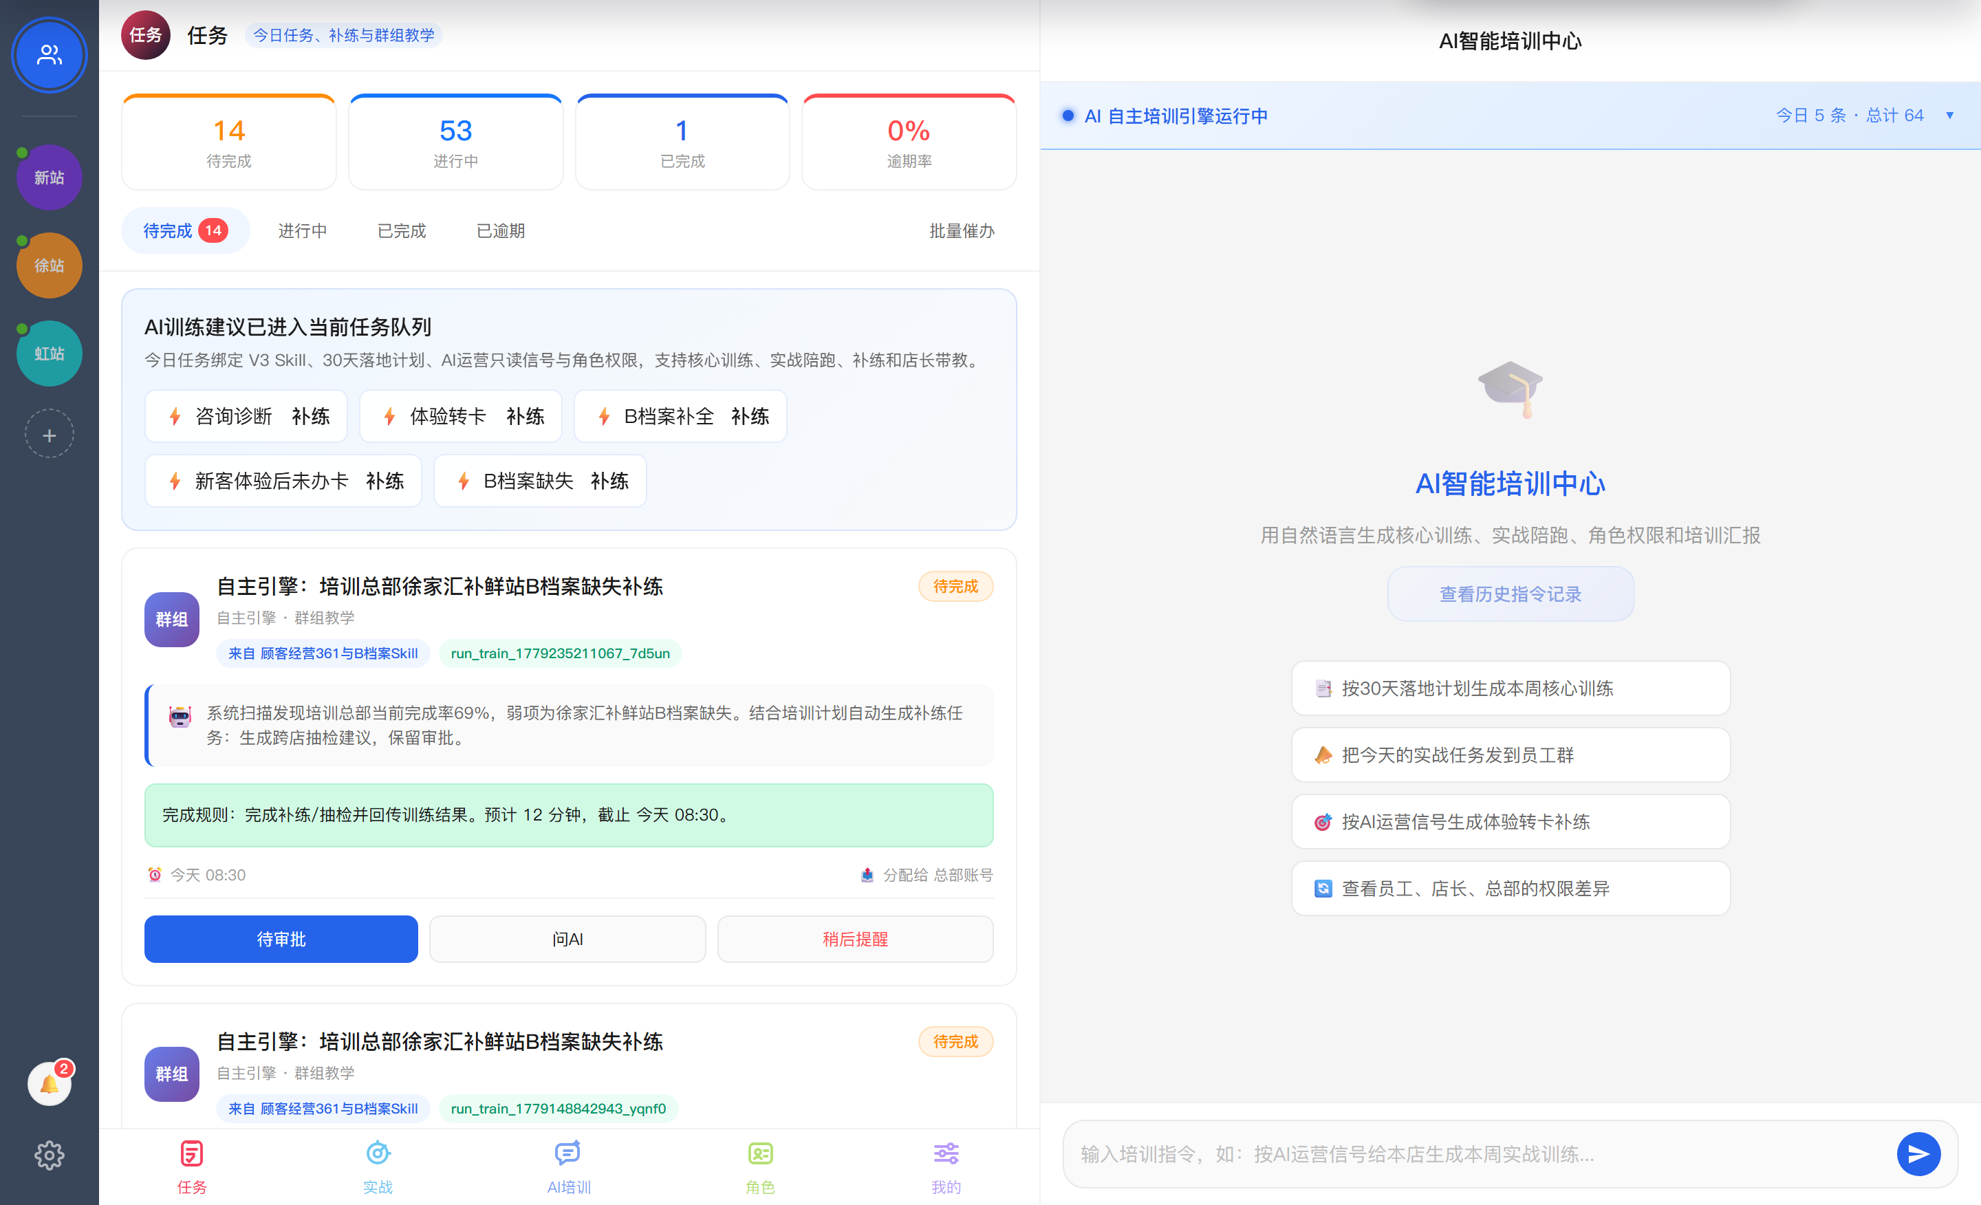Screen dimensions: 1981x1205
Task: Click AI 自主培训引擎运行中 status text
Action: click(x=1176, y=116)
